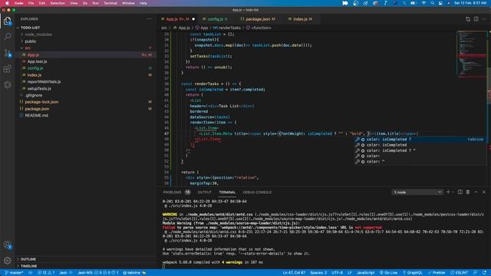This screenshot has height=276, width=491.
Task: Open the Run and Debug activity icon
Action: click(7, 85)
